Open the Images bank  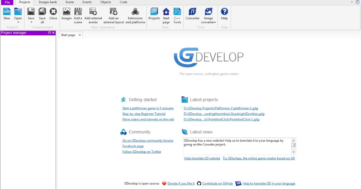pyautogui.click(x=48, y=2)
